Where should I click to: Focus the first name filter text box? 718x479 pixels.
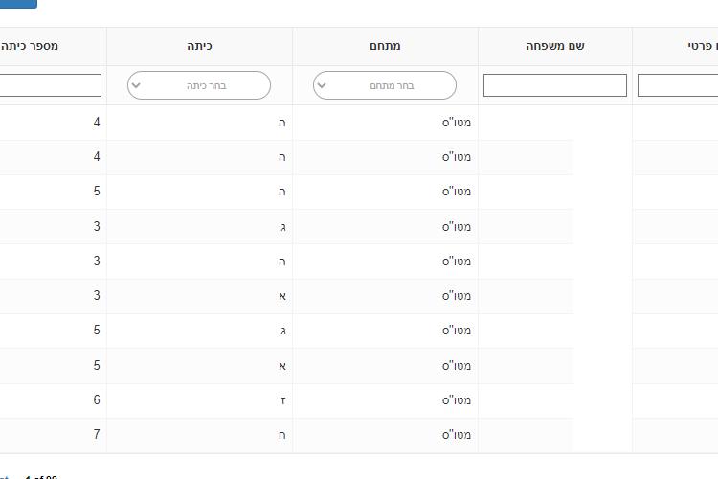(x=678, y=85)
